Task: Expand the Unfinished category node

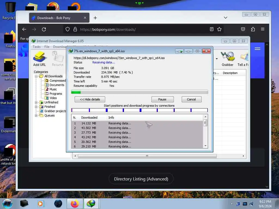Action: [x=36, y=102]
